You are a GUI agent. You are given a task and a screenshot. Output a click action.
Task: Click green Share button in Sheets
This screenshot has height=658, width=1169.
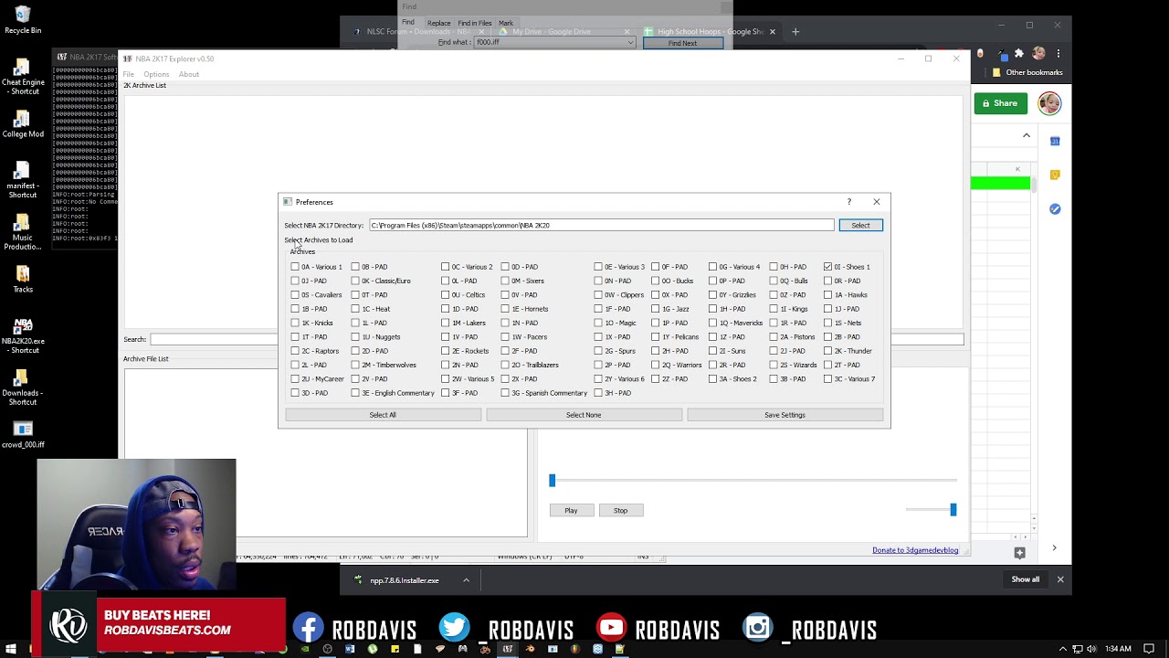pos(1000,103)
